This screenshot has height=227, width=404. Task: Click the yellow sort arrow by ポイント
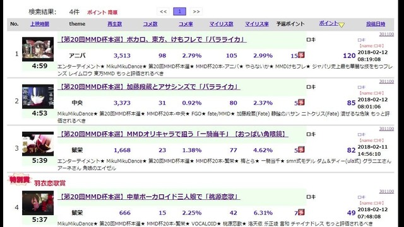342,25
